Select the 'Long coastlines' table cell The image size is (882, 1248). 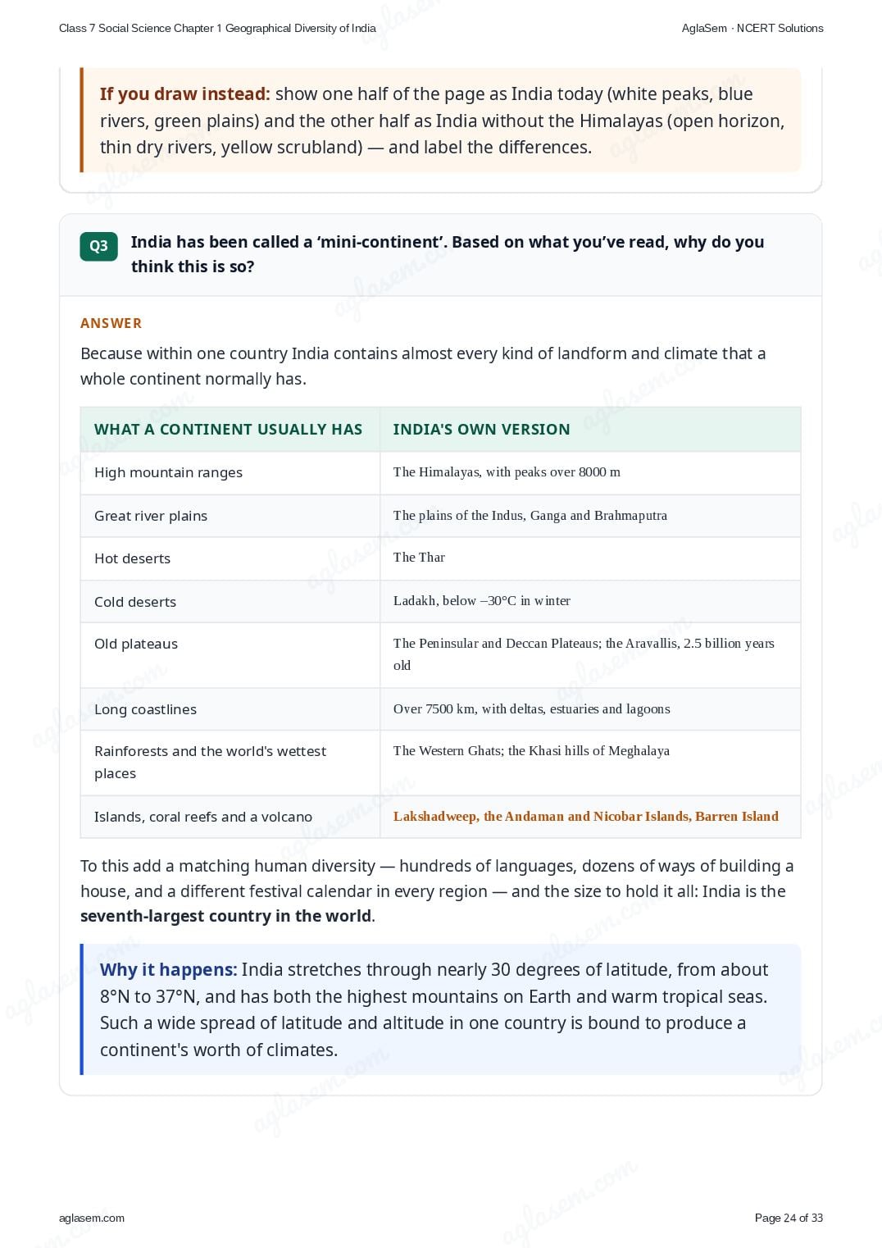230,709
